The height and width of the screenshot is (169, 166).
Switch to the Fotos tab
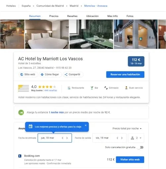coord(130,16)
